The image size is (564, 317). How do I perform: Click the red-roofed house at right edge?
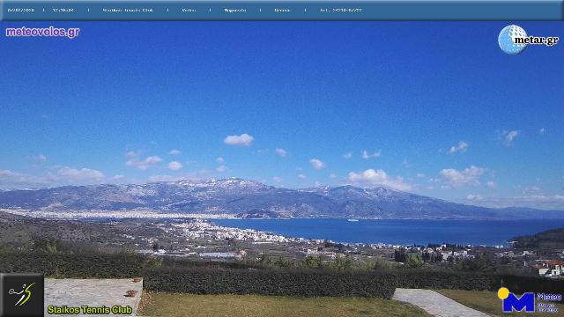click(549, 268)
